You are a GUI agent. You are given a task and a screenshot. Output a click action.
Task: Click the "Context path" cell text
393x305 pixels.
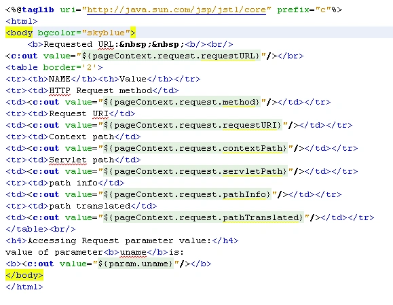[x=81, y=137]
